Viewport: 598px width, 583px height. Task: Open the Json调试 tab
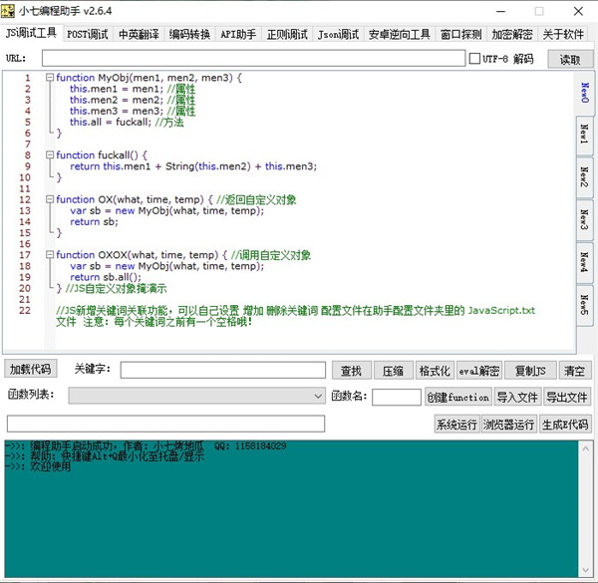coord(338,34)
